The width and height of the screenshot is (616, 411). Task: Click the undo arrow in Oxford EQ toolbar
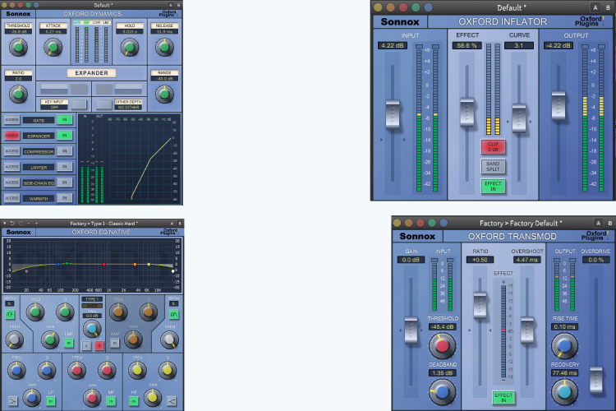point(12,224)
